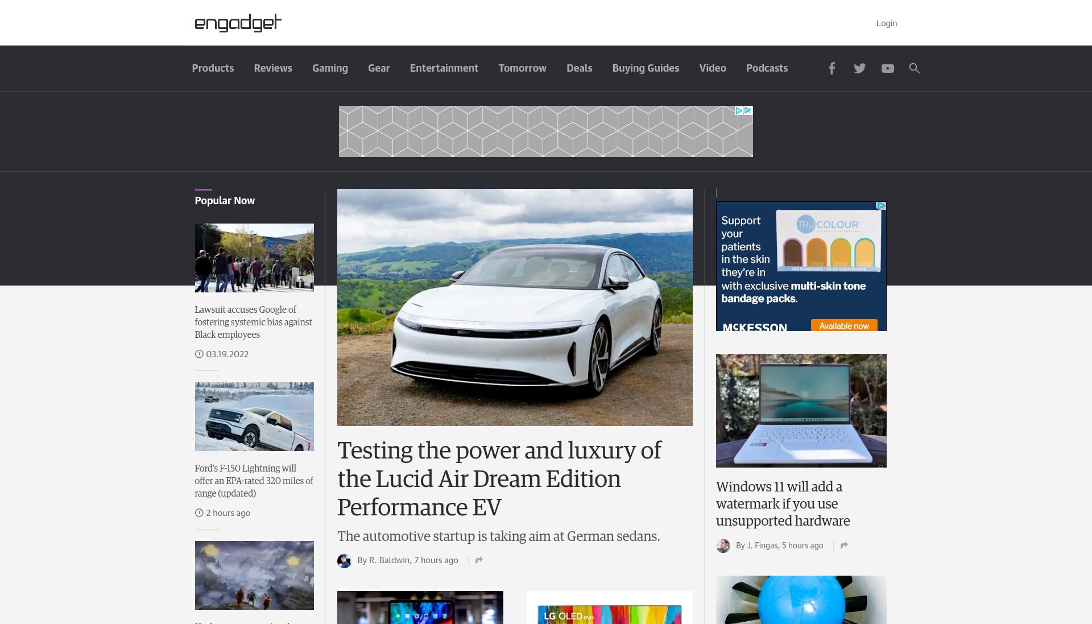This screenshot has height=624, width=1092.
Task: Open the Entertainment section
Action: 444,68
